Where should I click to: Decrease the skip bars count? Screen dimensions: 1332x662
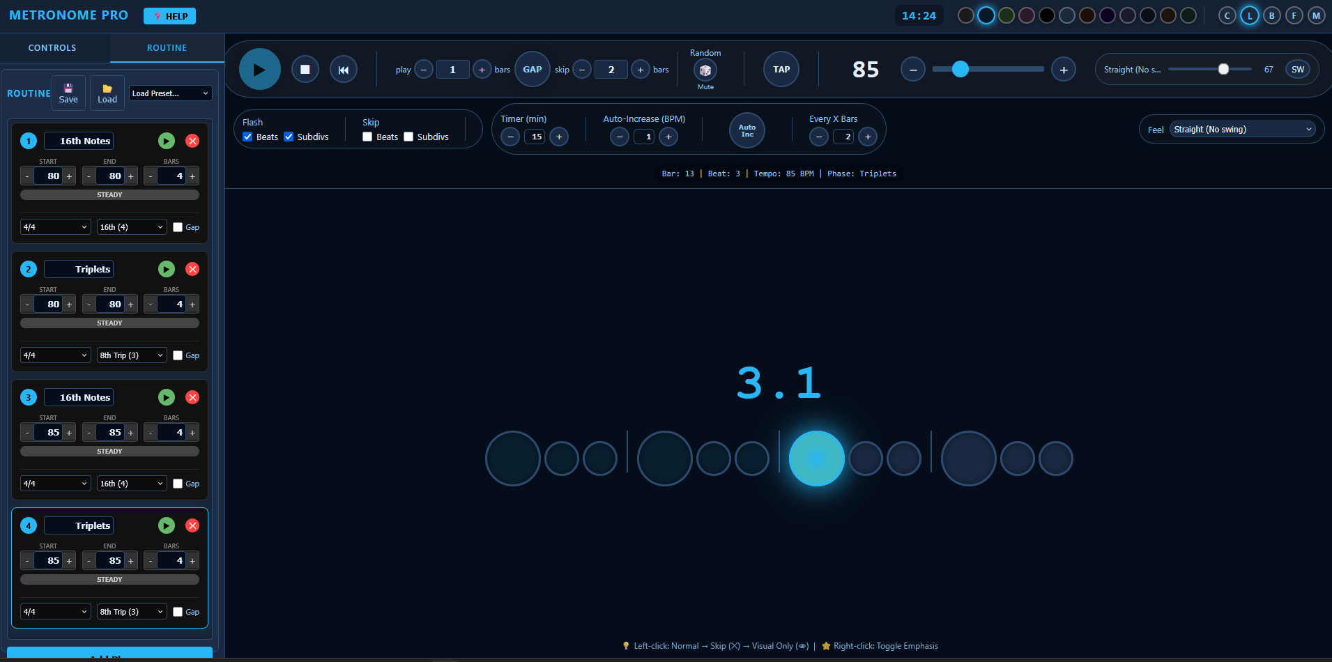tap(582, 70)
